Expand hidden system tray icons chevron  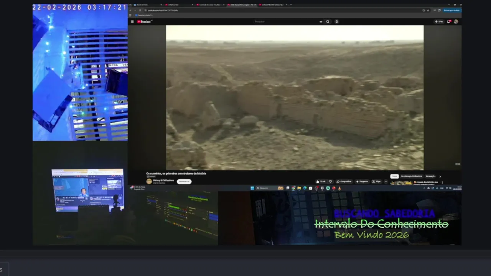pyautogui.click(x=424, y=188)
